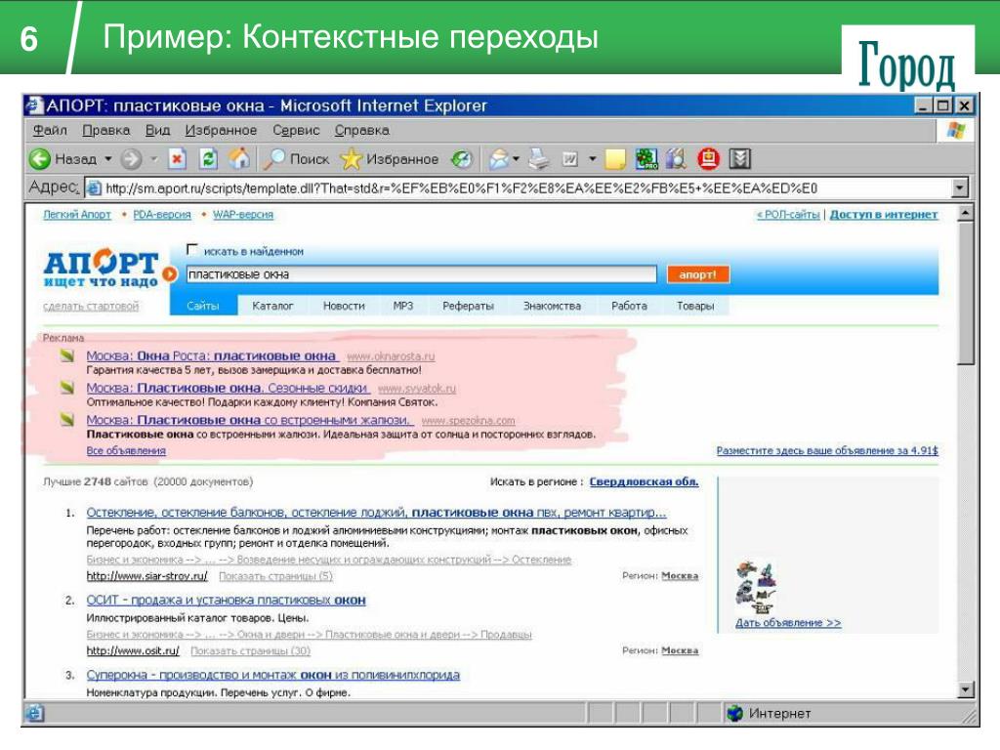This screenshot has height=750, width=1000.
Task: Stop page loading with red X icon
Action: point(177,159)
